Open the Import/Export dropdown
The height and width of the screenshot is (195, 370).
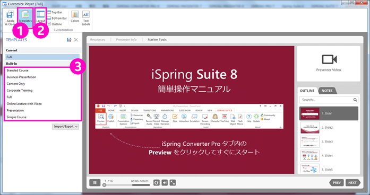click(65, 127)
